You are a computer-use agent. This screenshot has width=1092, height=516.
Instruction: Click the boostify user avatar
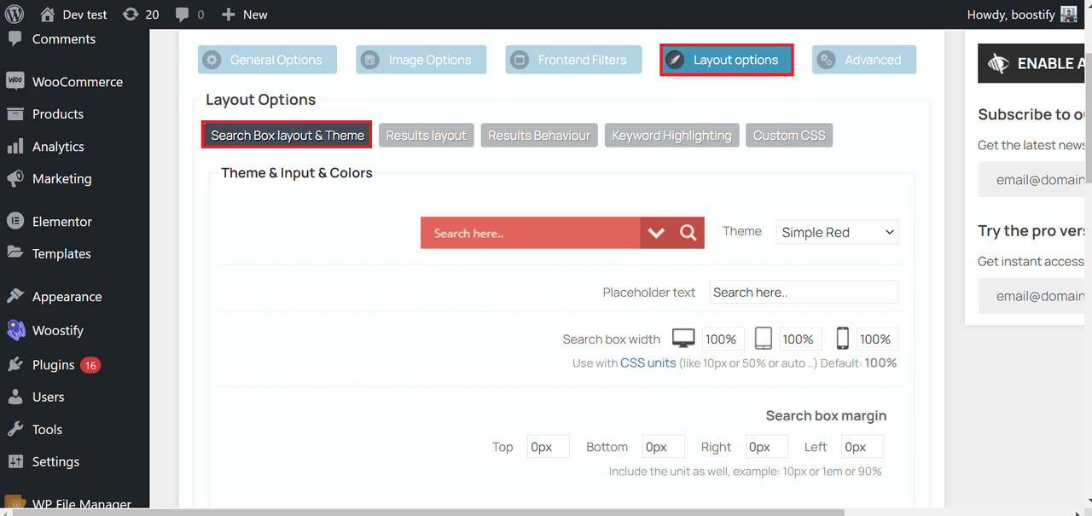[x=1068, y=14]
